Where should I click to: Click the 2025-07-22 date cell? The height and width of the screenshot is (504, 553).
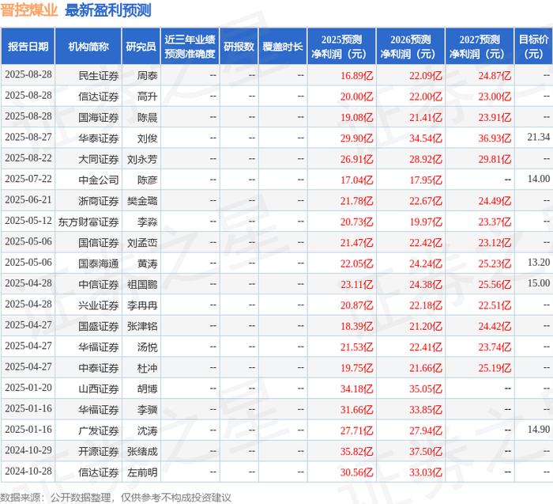coord(28,179)
